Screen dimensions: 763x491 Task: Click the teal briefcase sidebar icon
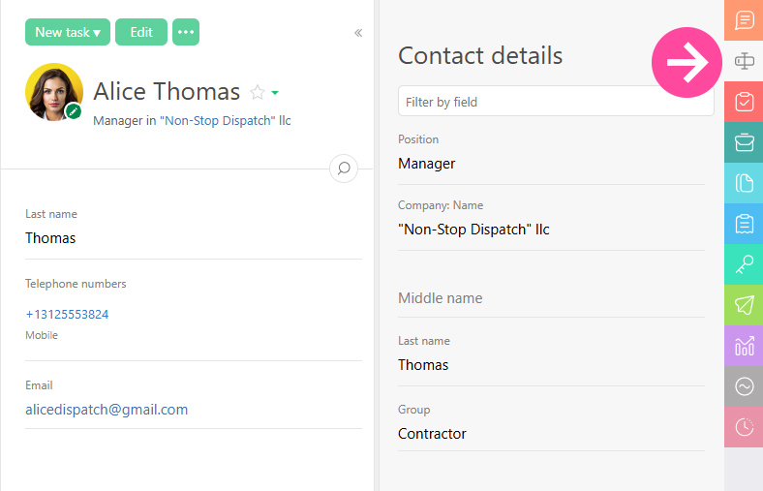[744, 142]
